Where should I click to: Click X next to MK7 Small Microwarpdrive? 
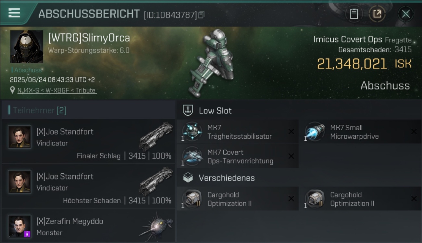point(414,131)
